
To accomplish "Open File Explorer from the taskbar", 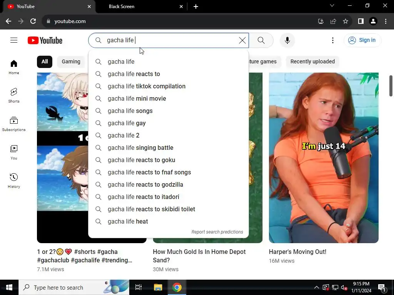I will (x=158, y=287).
